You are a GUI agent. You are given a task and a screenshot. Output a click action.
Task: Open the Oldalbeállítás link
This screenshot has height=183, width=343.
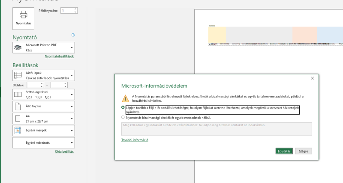[x=64, y=151]
